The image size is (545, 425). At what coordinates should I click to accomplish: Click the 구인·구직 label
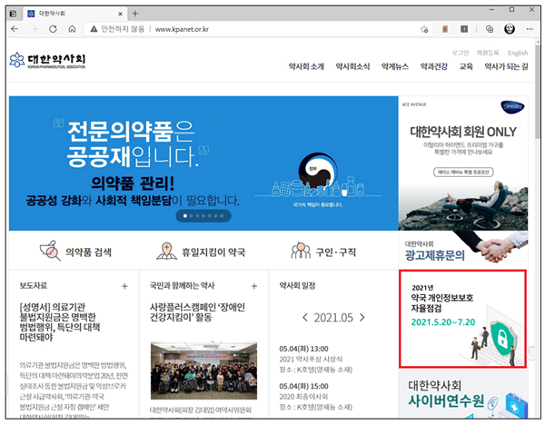pos(336,252)
